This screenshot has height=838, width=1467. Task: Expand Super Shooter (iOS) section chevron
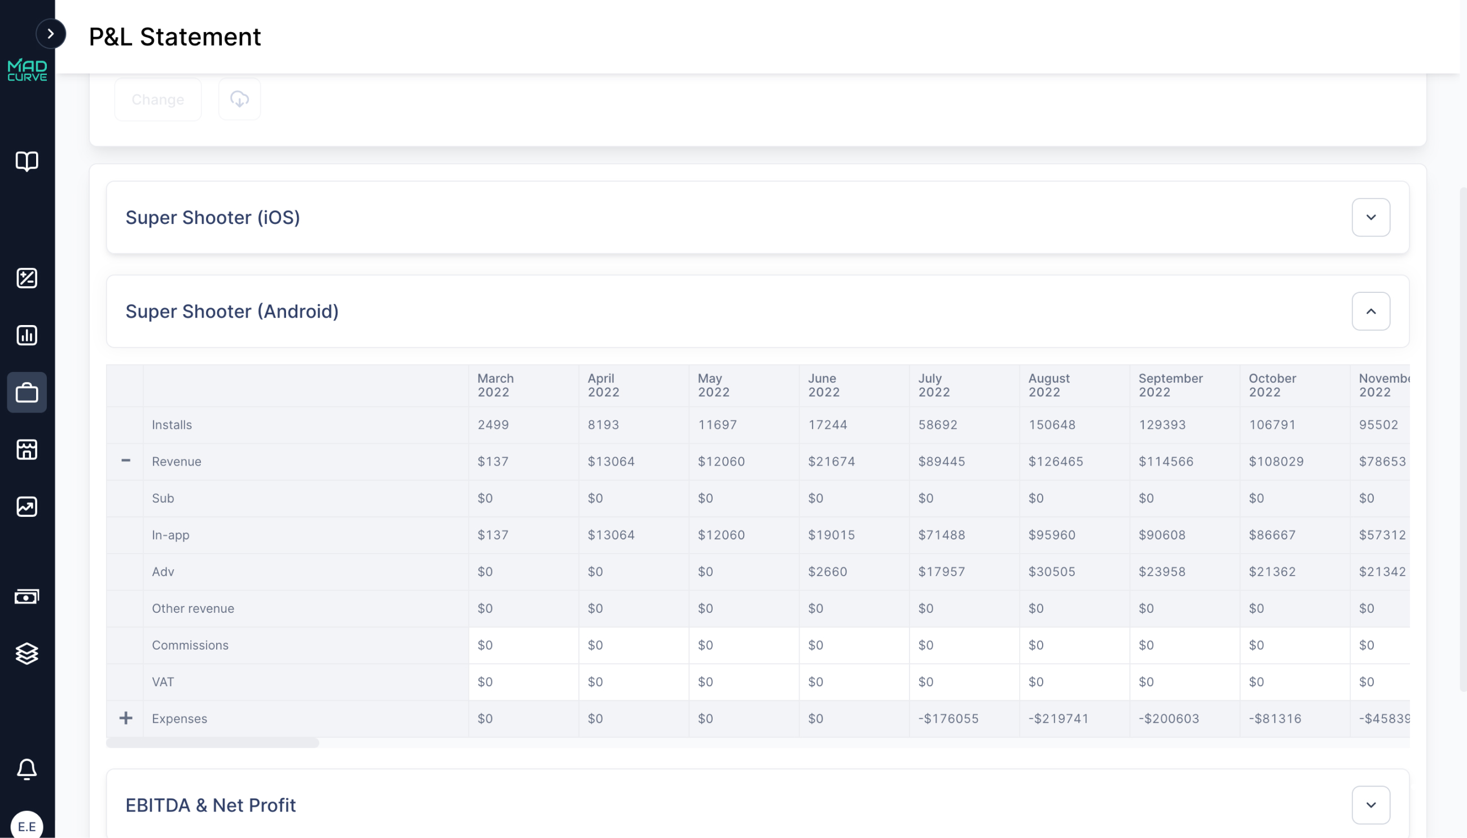(1371, 218)
